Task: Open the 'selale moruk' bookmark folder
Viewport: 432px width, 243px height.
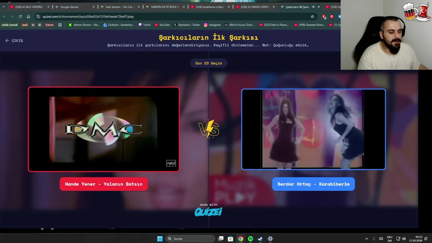Action: point(9,25)
